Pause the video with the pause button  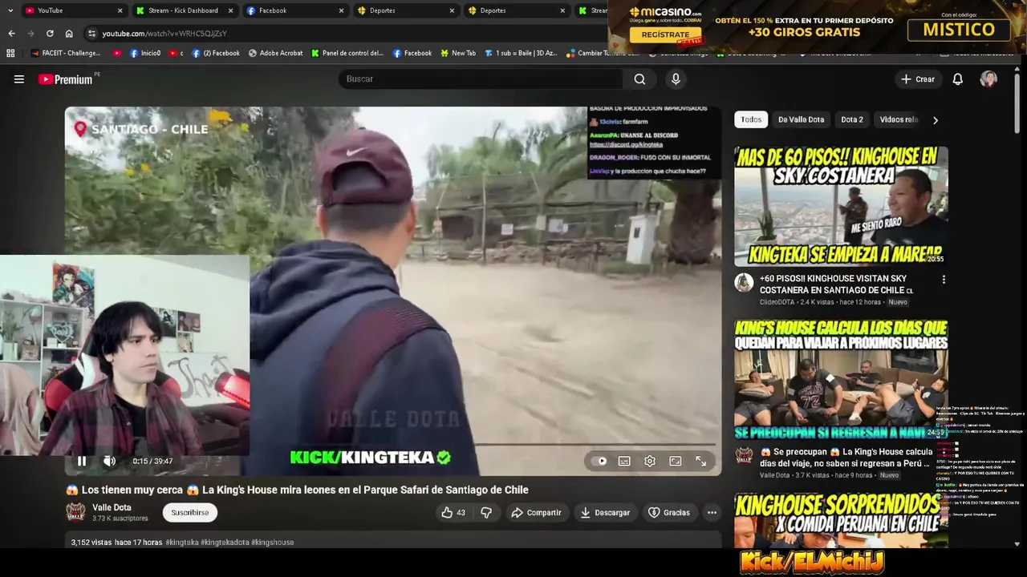pyautogui.click(x=81, y=461)
